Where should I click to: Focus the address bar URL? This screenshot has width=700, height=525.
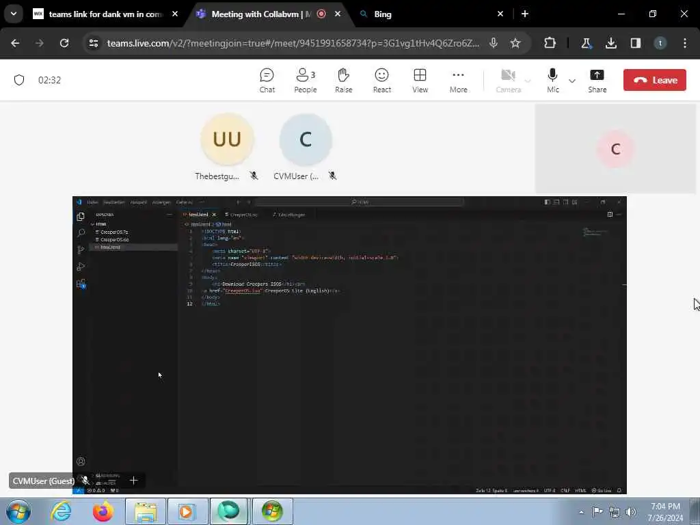point(293,43)
